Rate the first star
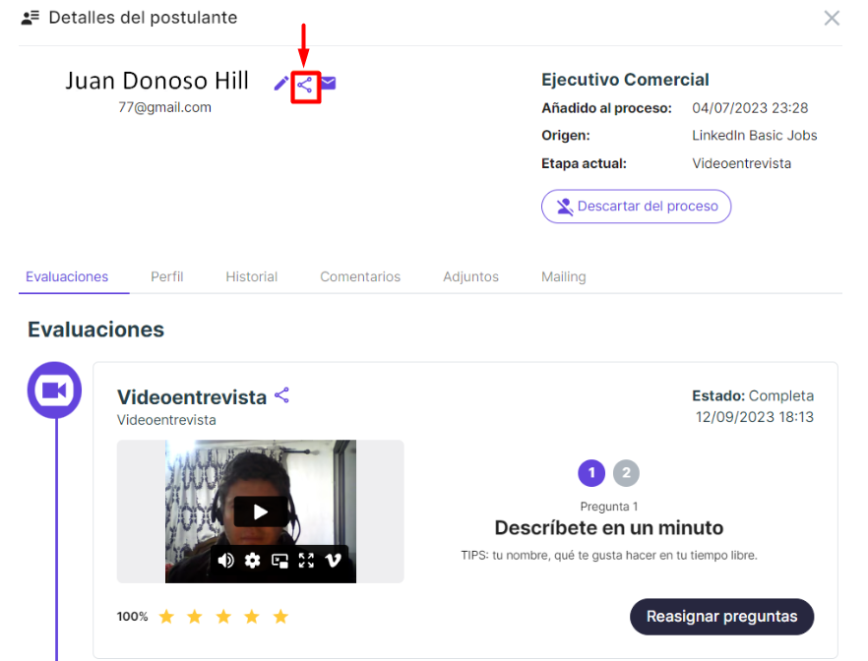 coord(166,616)
